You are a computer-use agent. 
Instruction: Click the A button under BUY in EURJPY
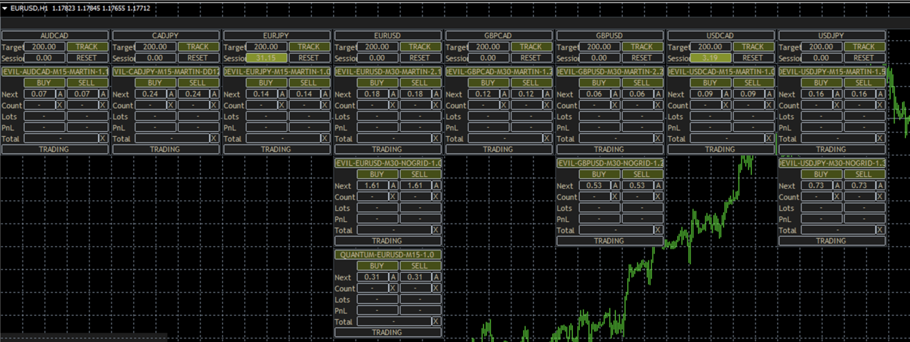pyautogui.click(x=282, y=94)
